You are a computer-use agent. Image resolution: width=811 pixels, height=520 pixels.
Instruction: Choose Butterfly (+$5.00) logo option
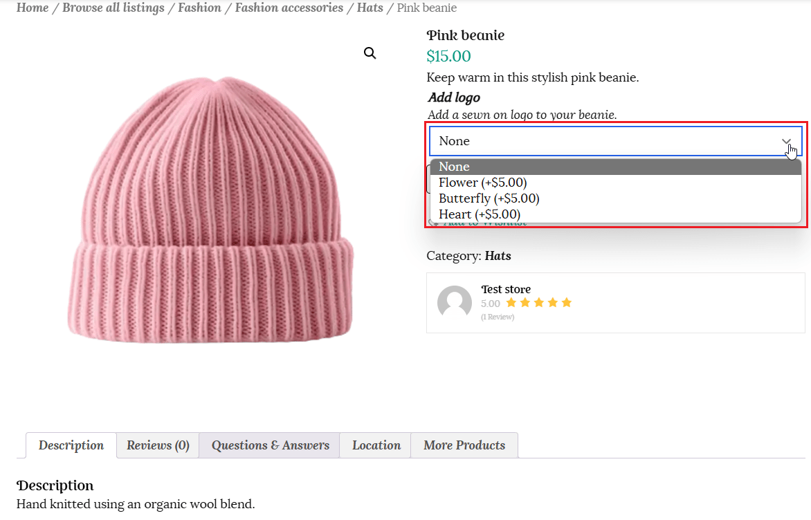489,198
